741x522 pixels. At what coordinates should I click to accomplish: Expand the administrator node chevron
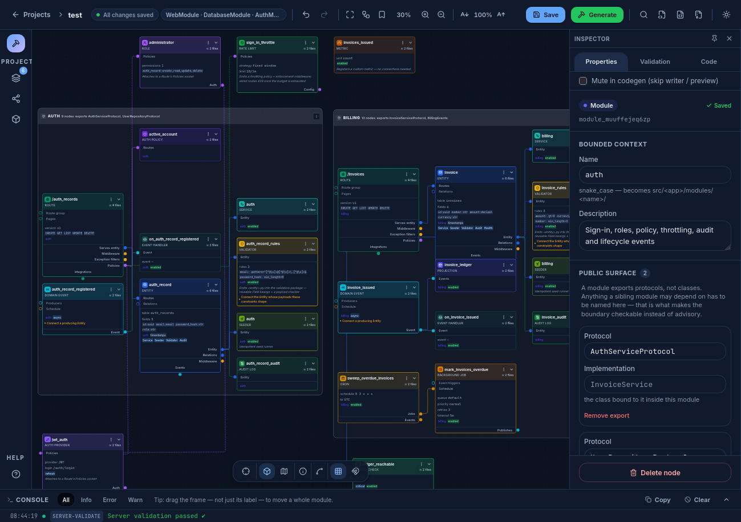pos(216,43)
